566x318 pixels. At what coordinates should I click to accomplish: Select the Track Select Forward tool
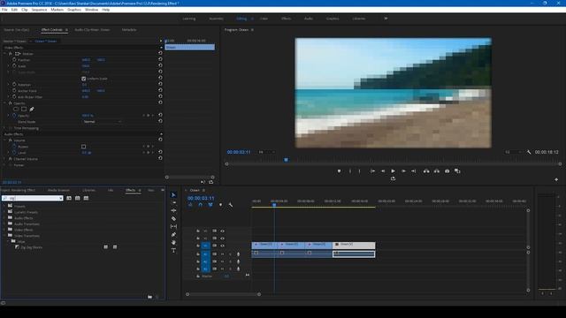(173, 202)
